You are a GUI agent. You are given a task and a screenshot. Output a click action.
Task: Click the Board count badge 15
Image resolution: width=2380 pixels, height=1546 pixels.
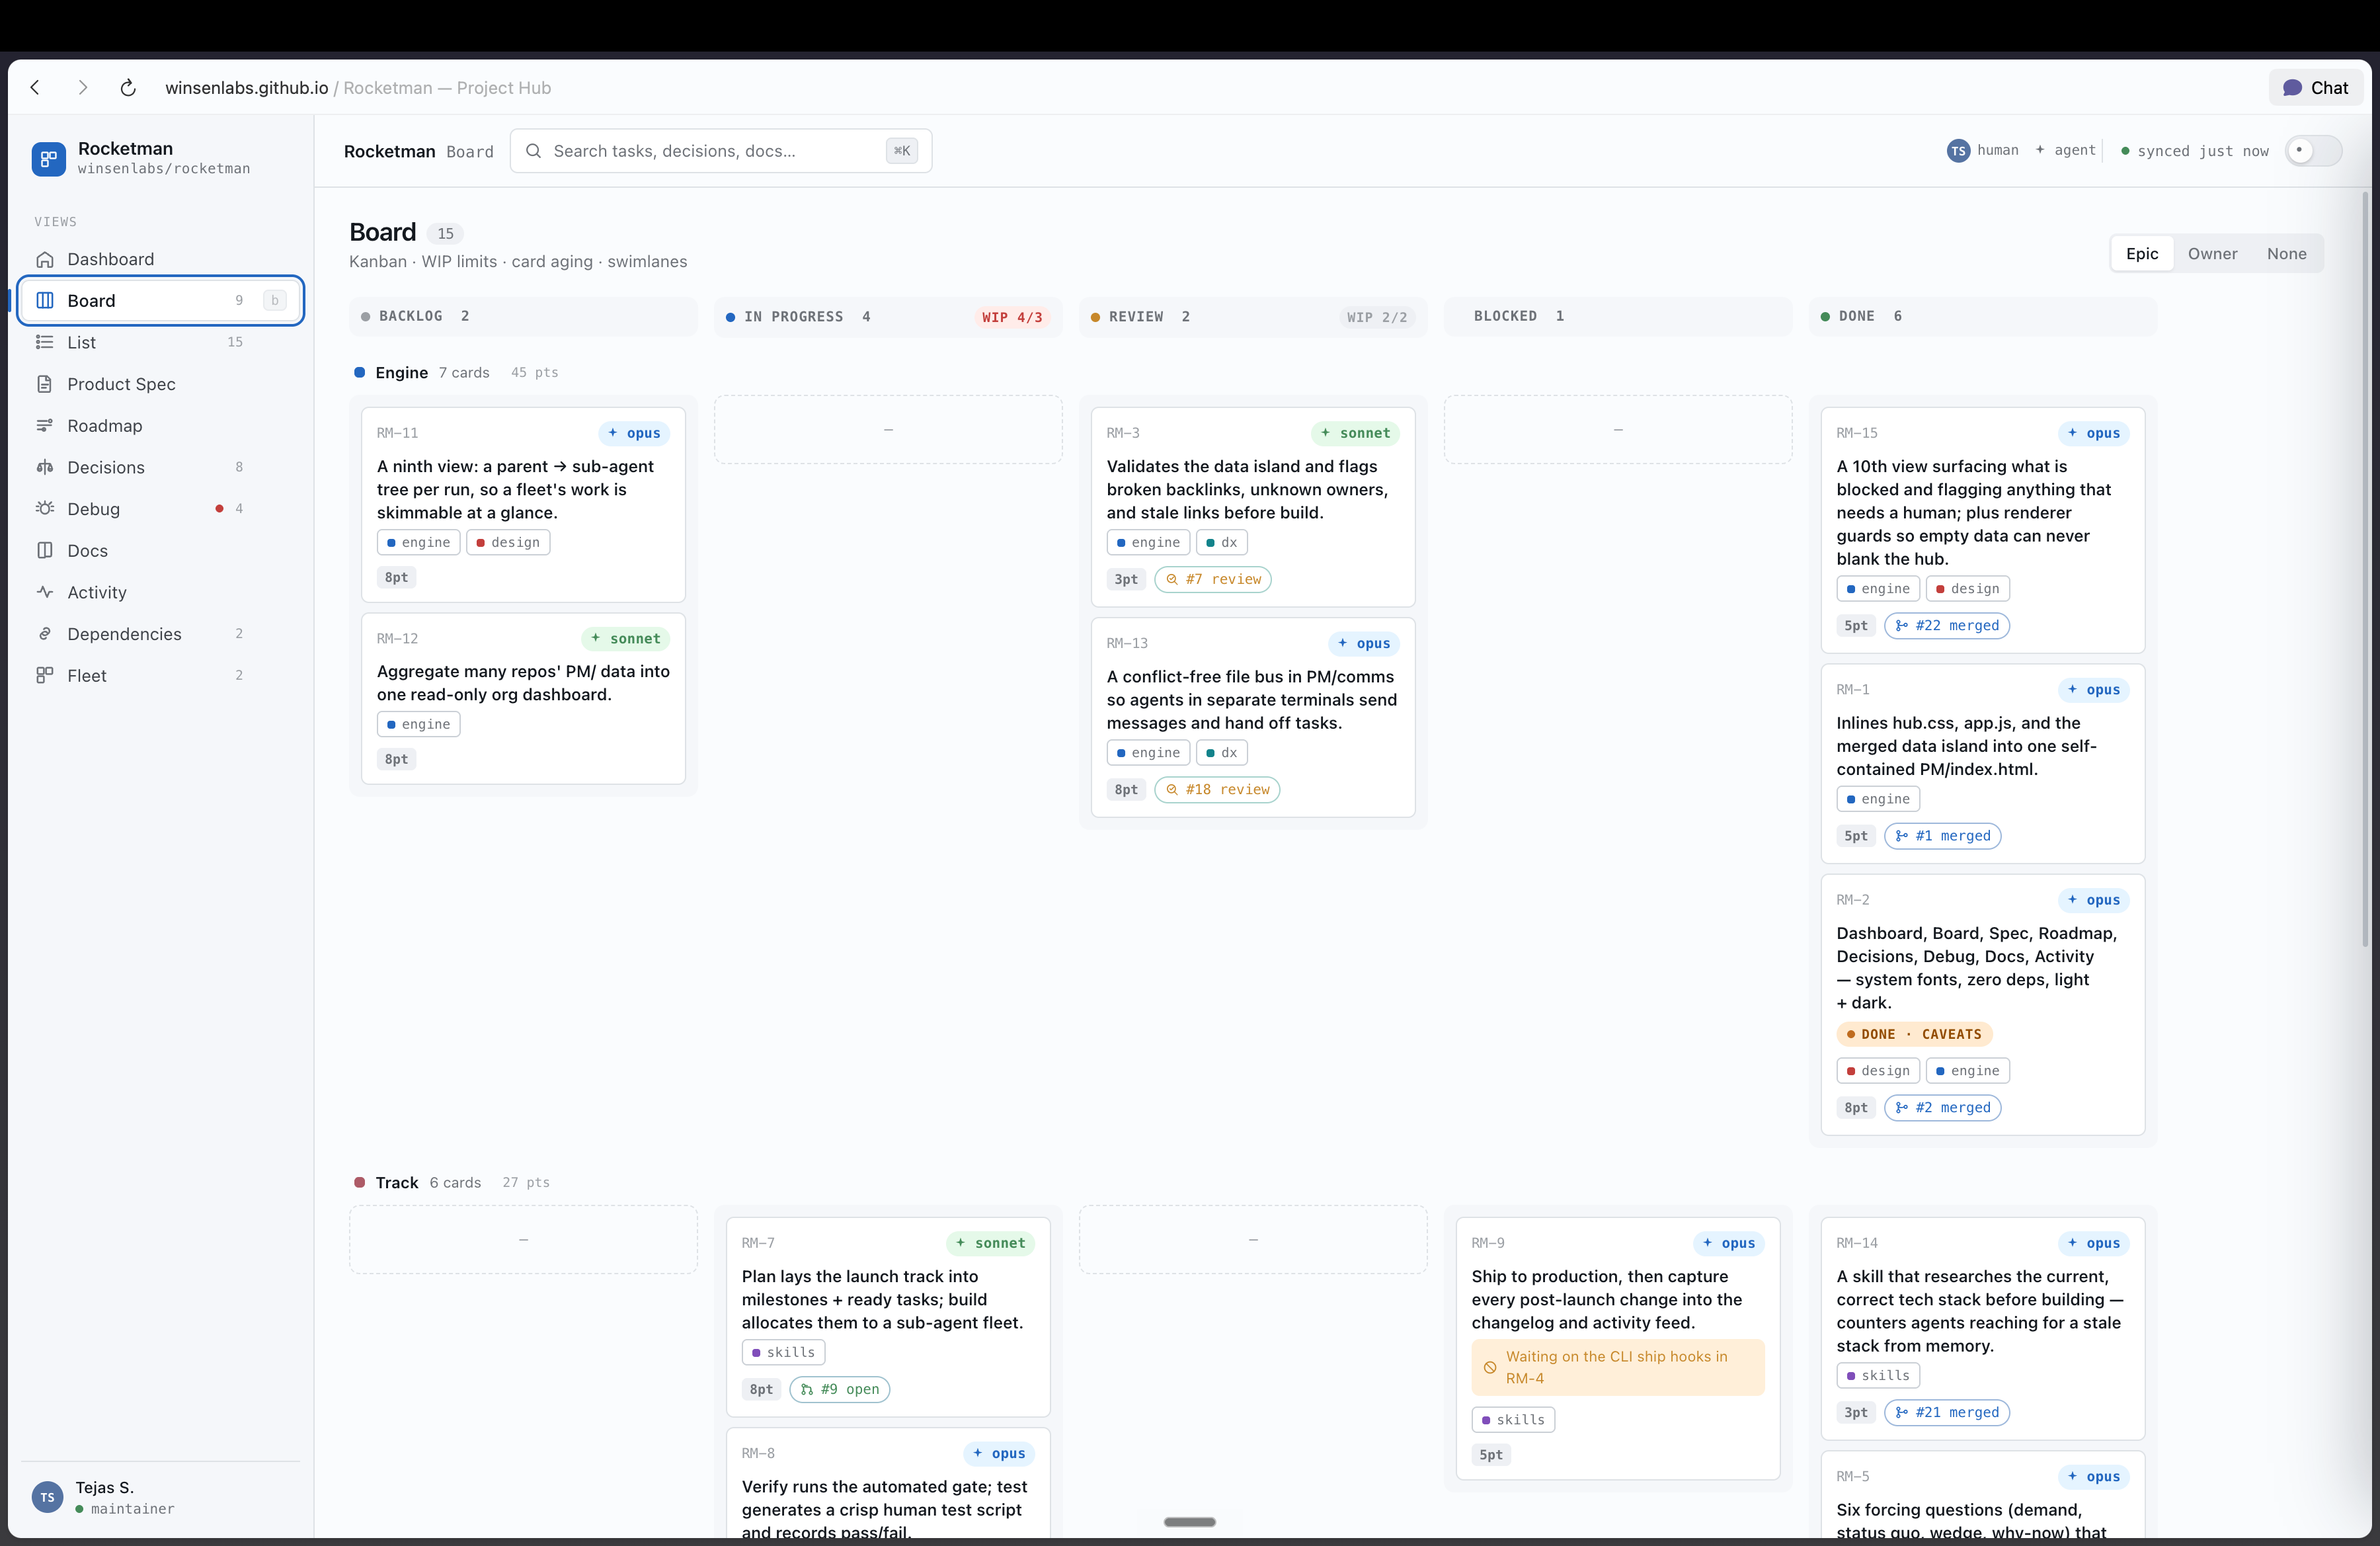[445, 234]
